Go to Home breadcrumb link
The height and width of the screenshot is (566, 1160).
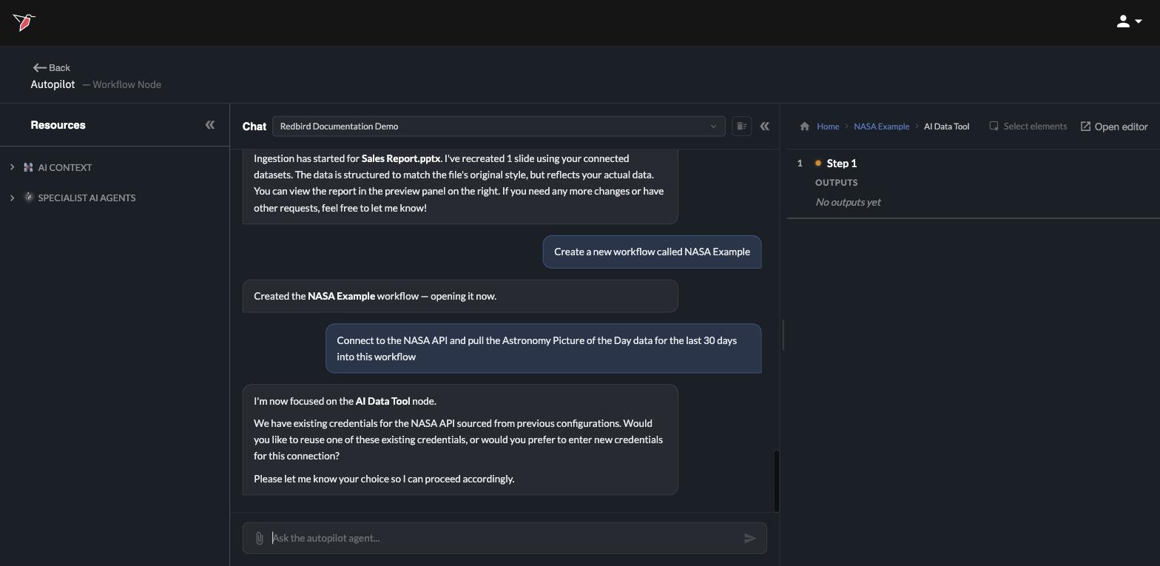pyautogui.click(x=828, y=127)
